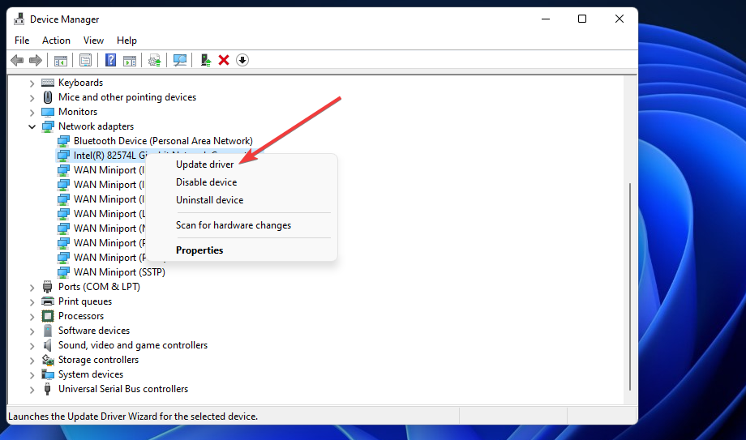The width and height of the screenshot is (746, 440).
Task: Click the Device Manager title bar icon
Action: tap(19, 19)
